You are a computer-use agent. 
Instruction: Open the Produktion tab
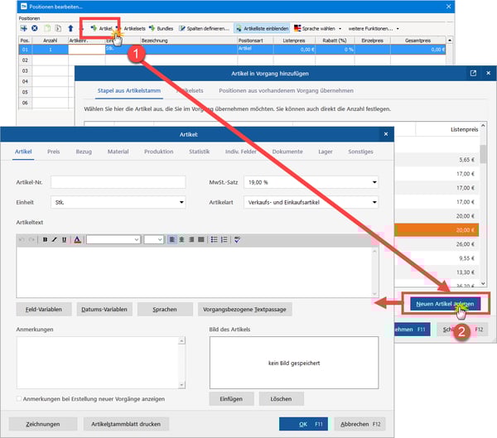click(158, 152)
